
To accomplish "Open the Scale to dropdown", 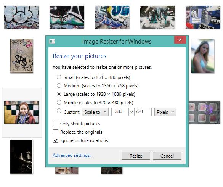I will click(95, 112).
